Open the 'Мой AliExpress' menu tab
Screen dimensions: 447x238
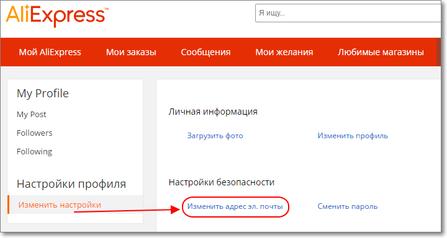[50, 52]
